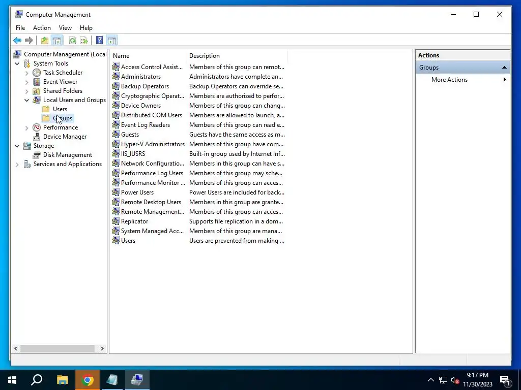Screen dimensions: 521x390
Task: Click the Refresh toolbar icon
Action: pos(72,41)
